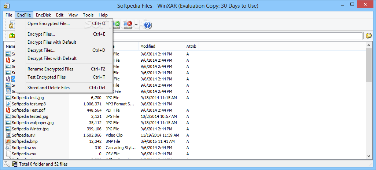
Task: Click into the path address input field
Action: pyautogui.click(x=237, y=36)
